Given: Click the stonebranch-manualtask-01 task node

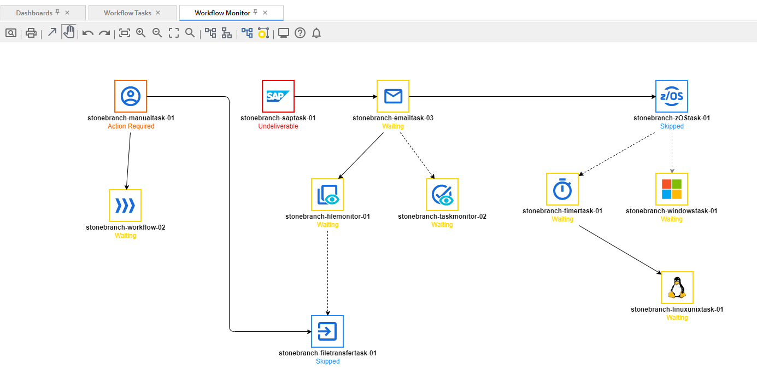Looking at the screenshot, I should point(131,96).
